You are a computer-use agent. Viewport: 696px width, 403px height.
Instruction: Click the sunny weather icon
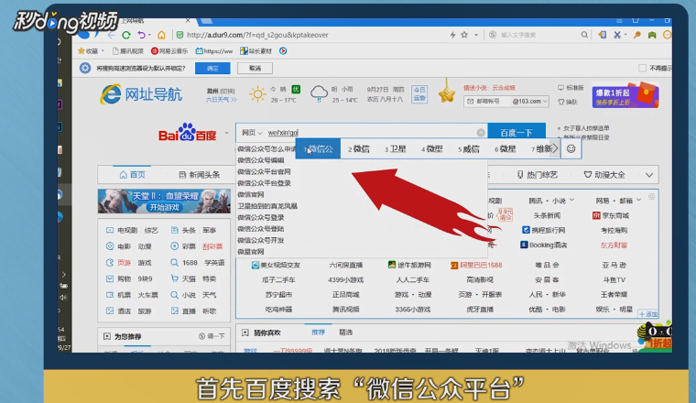point(257,94)
